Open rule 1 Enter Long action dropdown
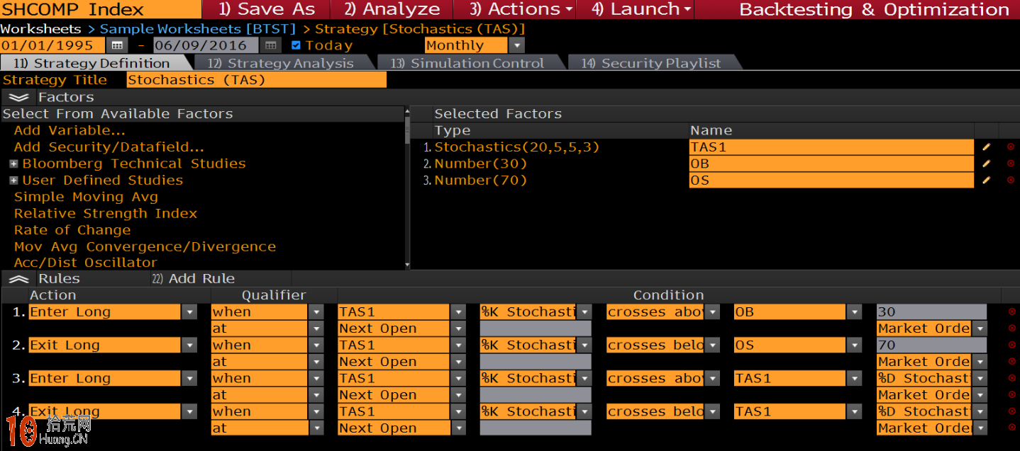The image size is (1020, 451). [189, 312]
